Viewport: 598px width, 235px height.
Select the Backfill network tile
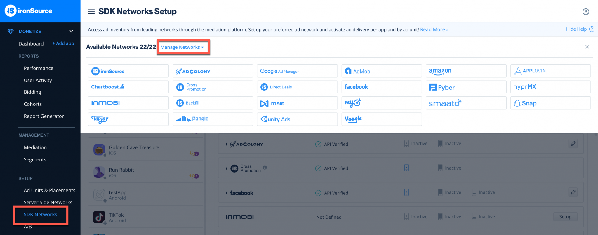pyautogui.click(x=213, y=103)
